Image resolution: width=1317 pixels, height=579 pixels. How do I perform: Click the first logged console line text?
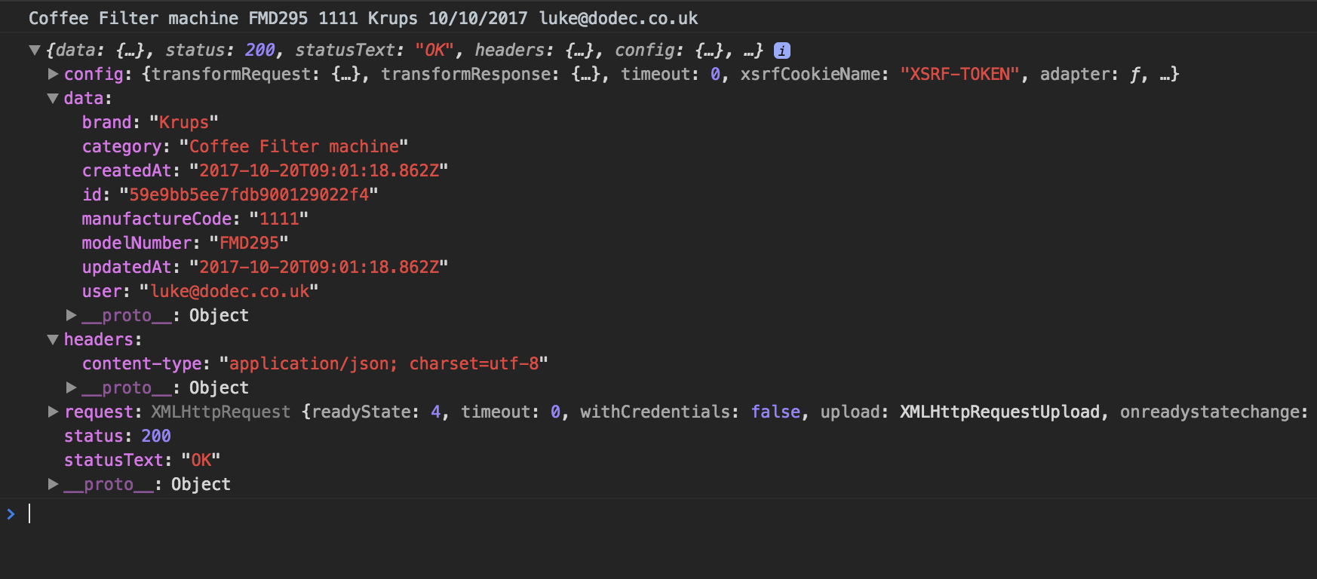364,18
